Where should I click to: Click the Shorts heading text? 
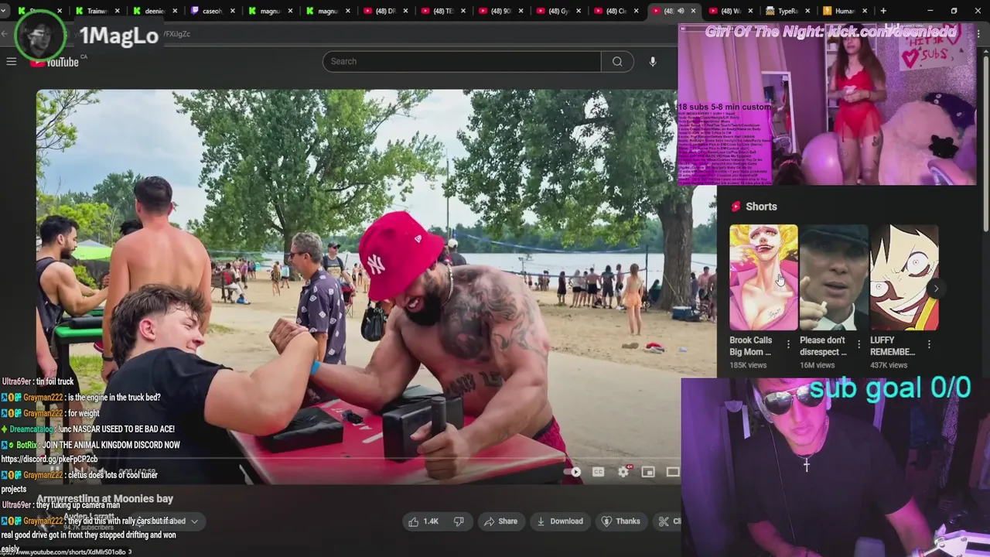(761, 207)
